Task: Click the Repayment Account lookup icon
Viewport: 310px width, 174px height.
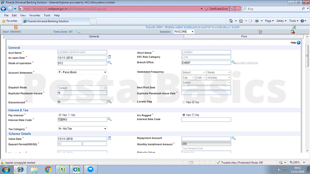Action: pyautogui.click(x=233, y=138)
